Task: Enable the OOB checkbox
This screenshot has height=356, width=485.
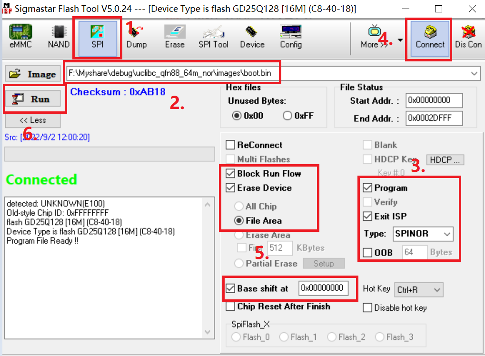Action: (367, 252)
